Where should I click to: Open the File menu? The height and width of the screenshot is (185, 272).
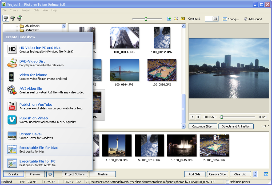(x=5, y=10)
